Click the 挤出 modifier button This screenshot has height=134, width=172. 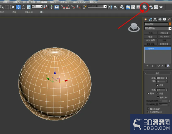(x=150, y=33)
